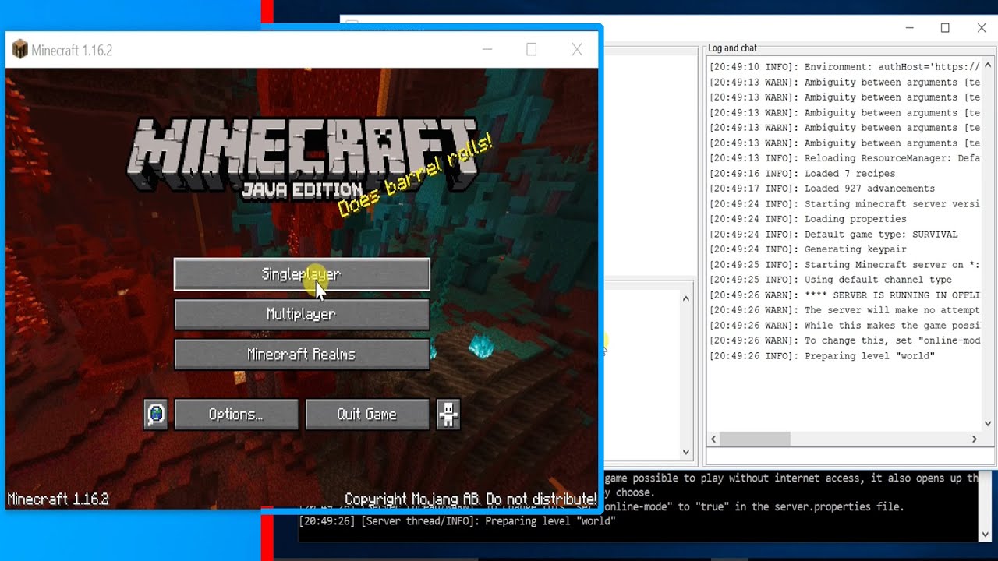This screenshot has height=561, width=998.
Task: Click the 'Does barrel rolls!' splash text
Action: pos(415,176)
